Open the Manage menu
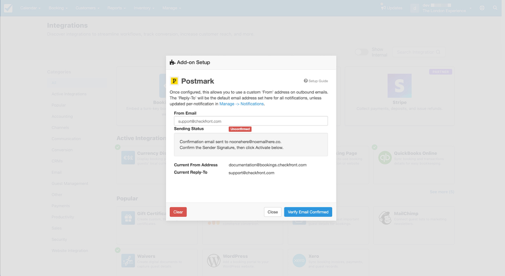The height and width of the screenshot is (276, 505). tap(172, 8)
